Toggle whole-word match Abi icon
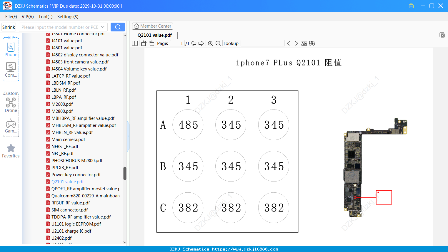448x252 pixels. point(304,43)
